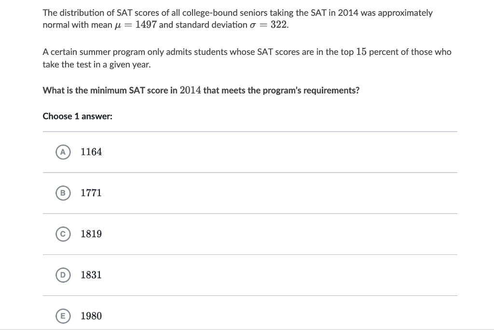Click the radio button next to 1980
Screen dimensions: 494x330
(63, 316)
